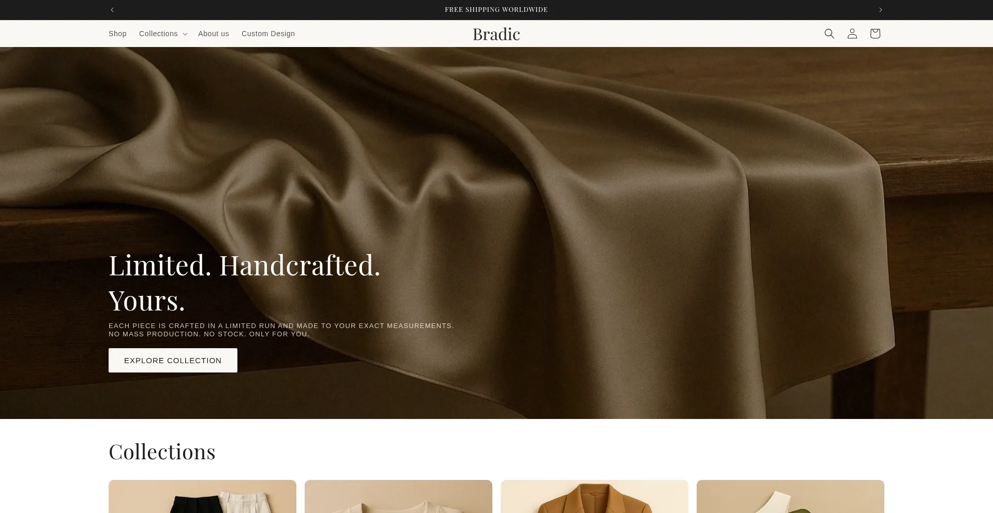Image resolution: width=993 pixels, height=513 pixels.
Task: Open the brown blazer collection card
Action: [x=594, y=496]
